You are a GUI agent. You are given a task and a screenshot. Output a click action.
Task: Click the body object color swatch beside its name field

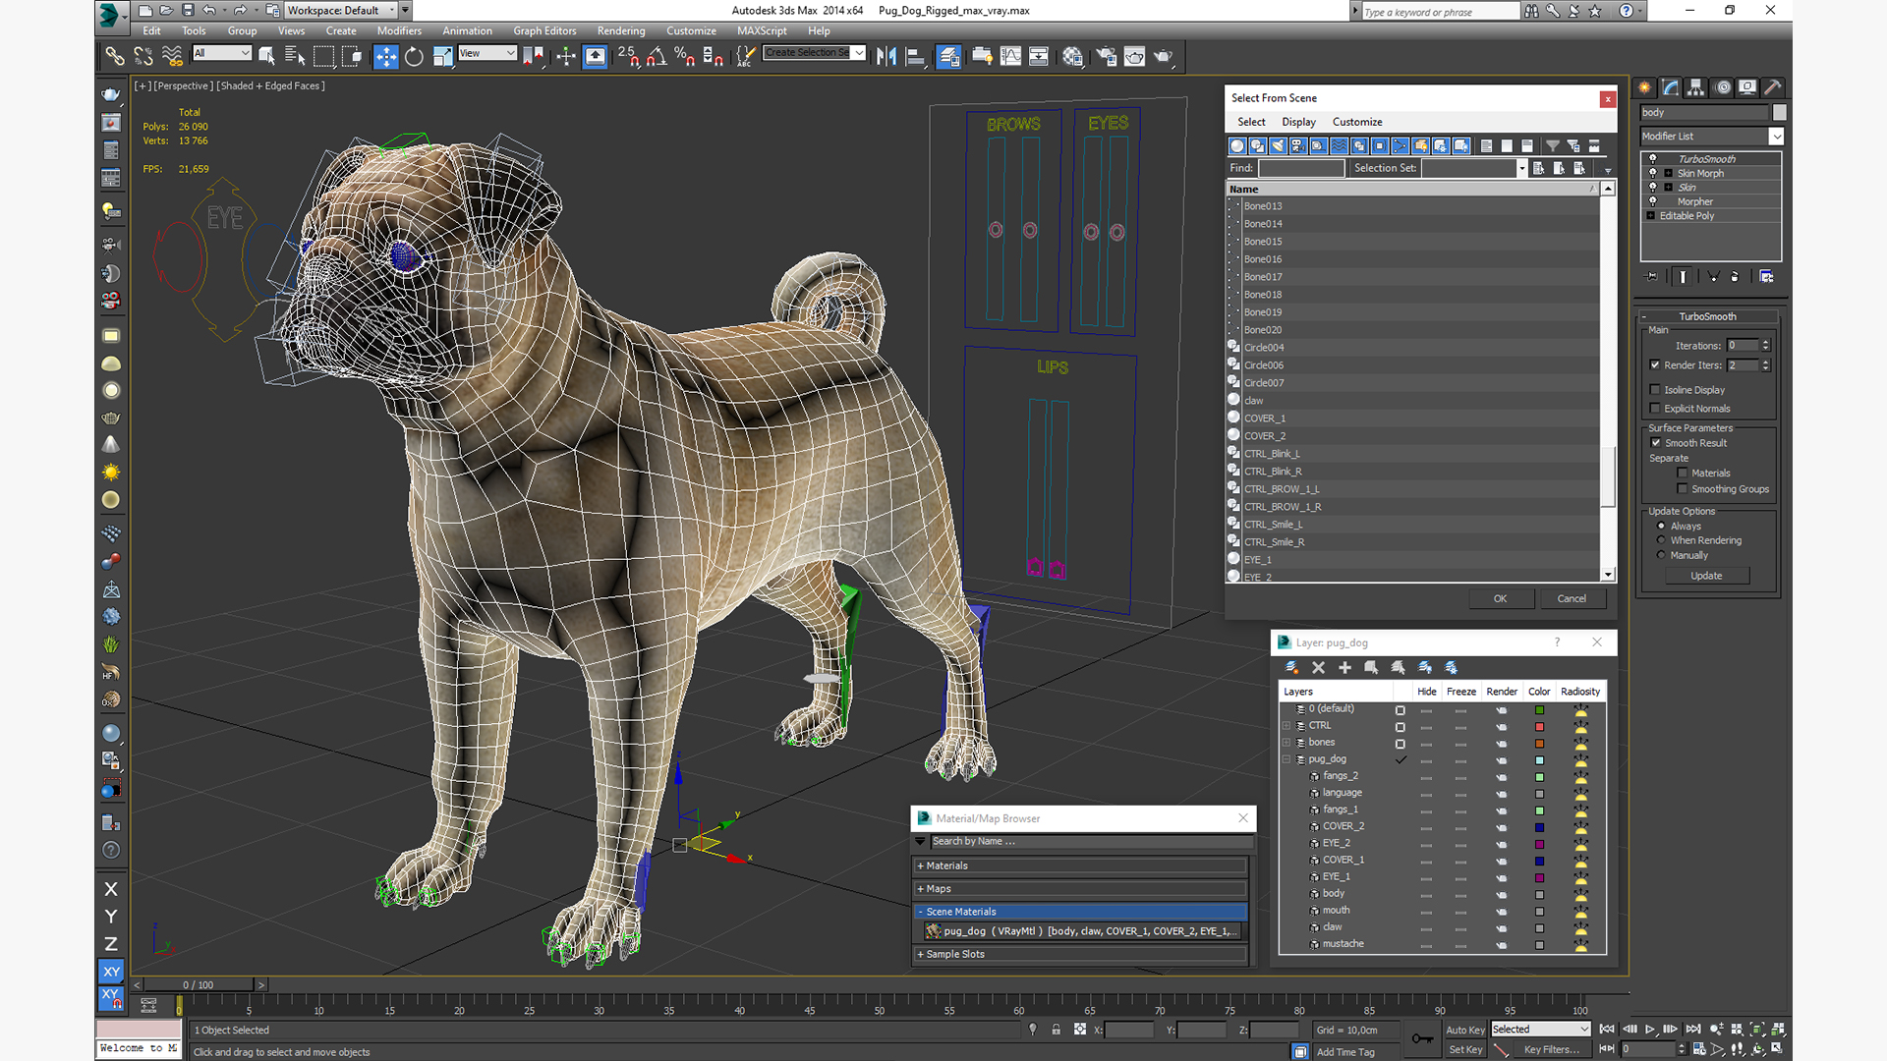1779,113
